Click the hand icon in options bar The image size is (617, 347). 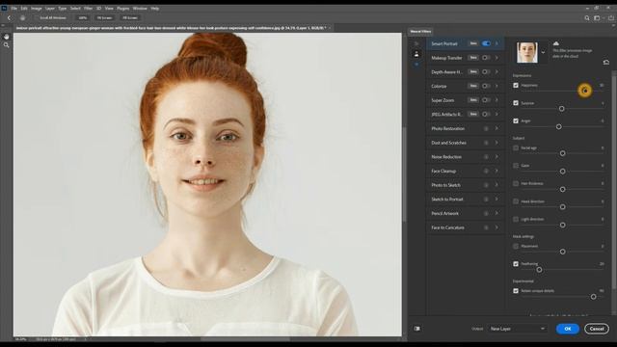point(22,17)
